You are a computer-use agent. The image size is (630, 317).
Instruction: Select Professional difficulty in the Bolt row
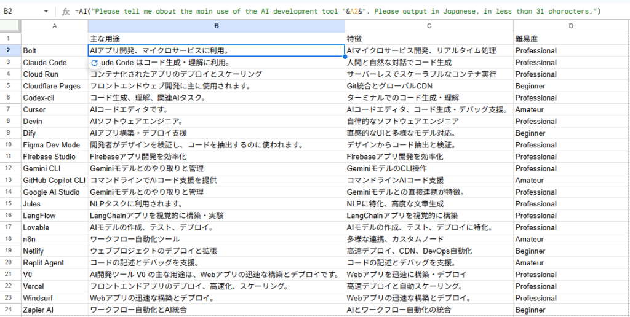[x=572, y=50]
